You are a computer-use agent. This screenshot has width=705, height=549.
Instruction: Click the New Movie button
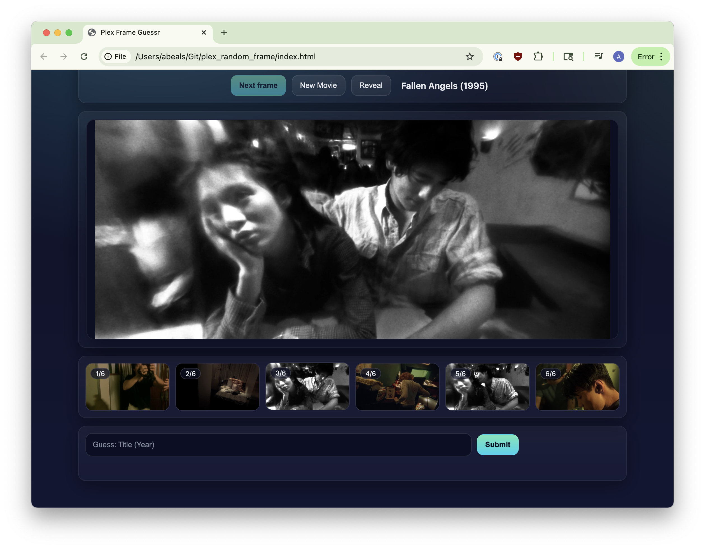318,85
